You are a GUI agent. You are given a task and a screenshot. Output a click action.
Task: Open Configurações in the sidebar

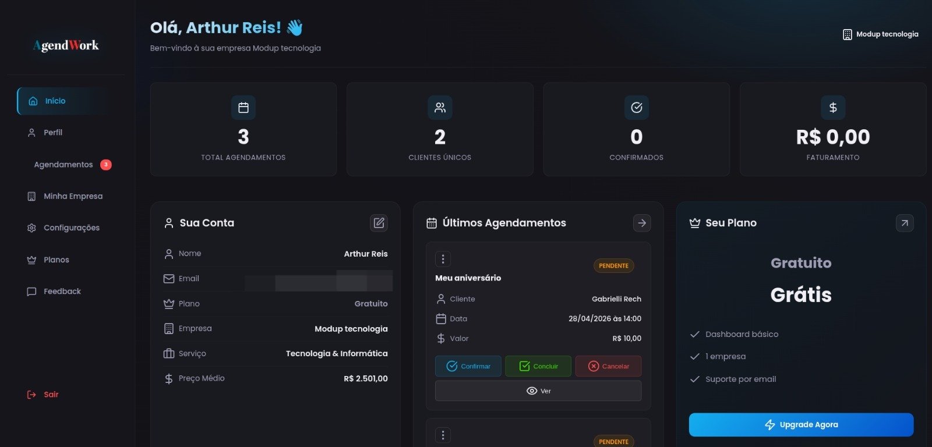(x=63, y=228)
